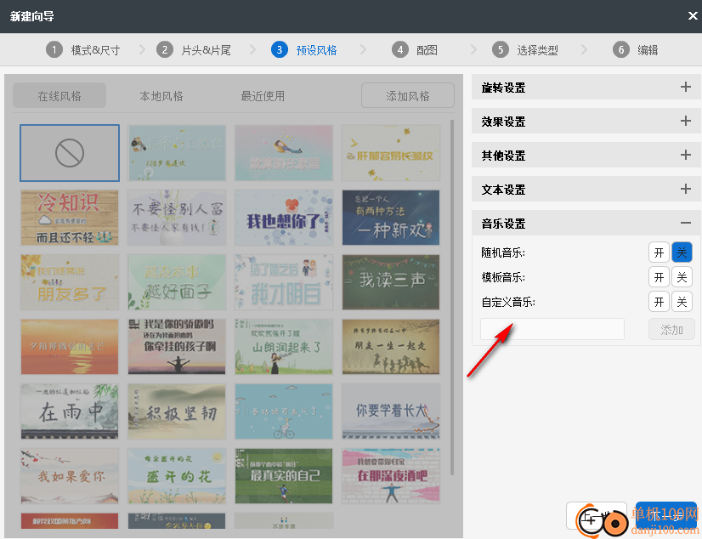Disable custom music with 关

click(x=682, y=302)
